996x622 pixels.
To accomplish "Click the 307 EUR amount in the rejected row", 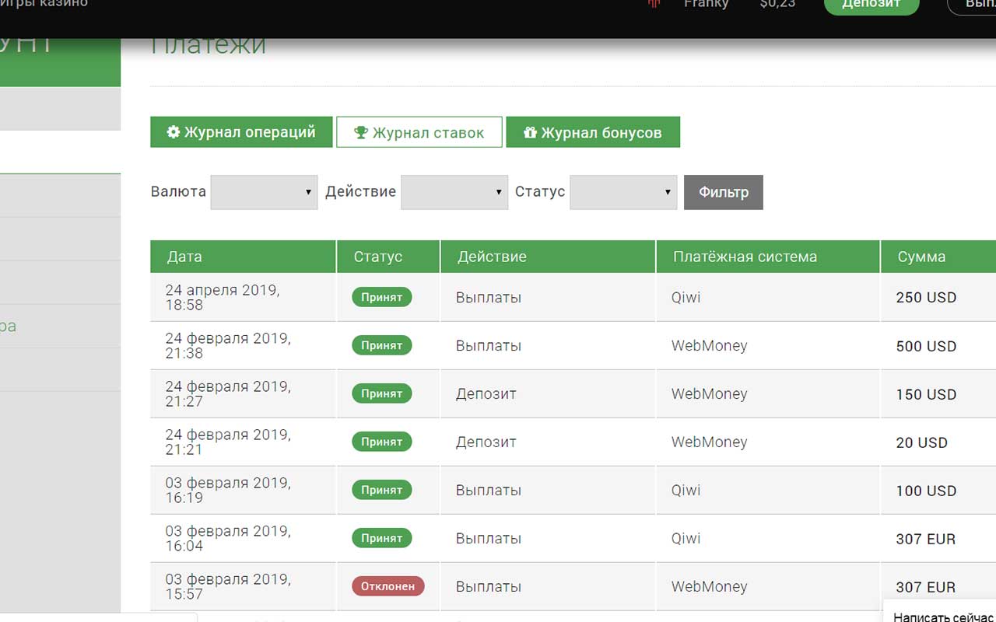I will click(x=926, y=587).
